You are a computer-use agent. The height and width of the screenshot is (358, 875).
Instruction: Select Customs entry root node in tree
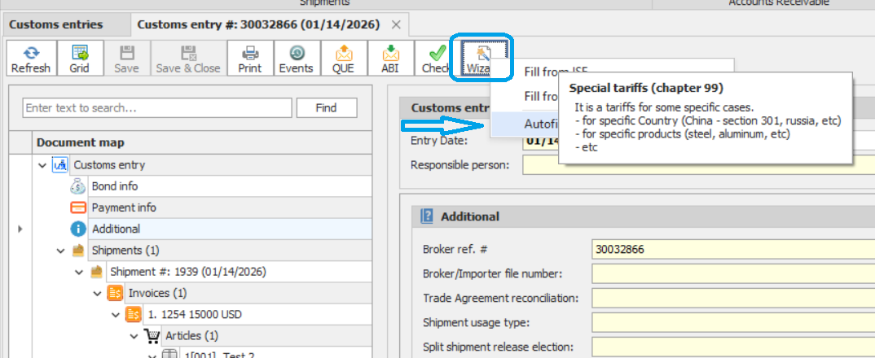109,165
